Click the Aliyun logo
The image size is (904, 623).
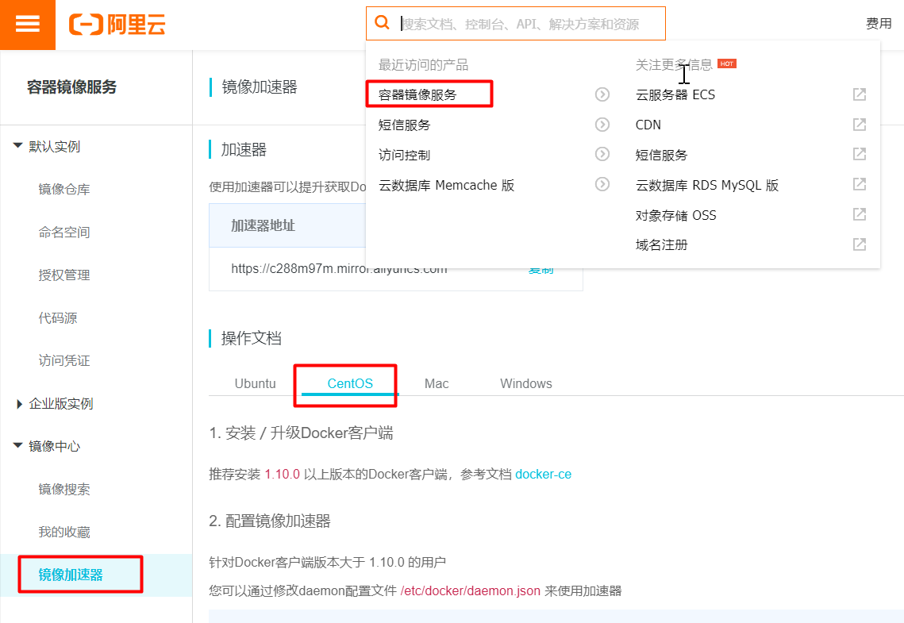(117, 24)
